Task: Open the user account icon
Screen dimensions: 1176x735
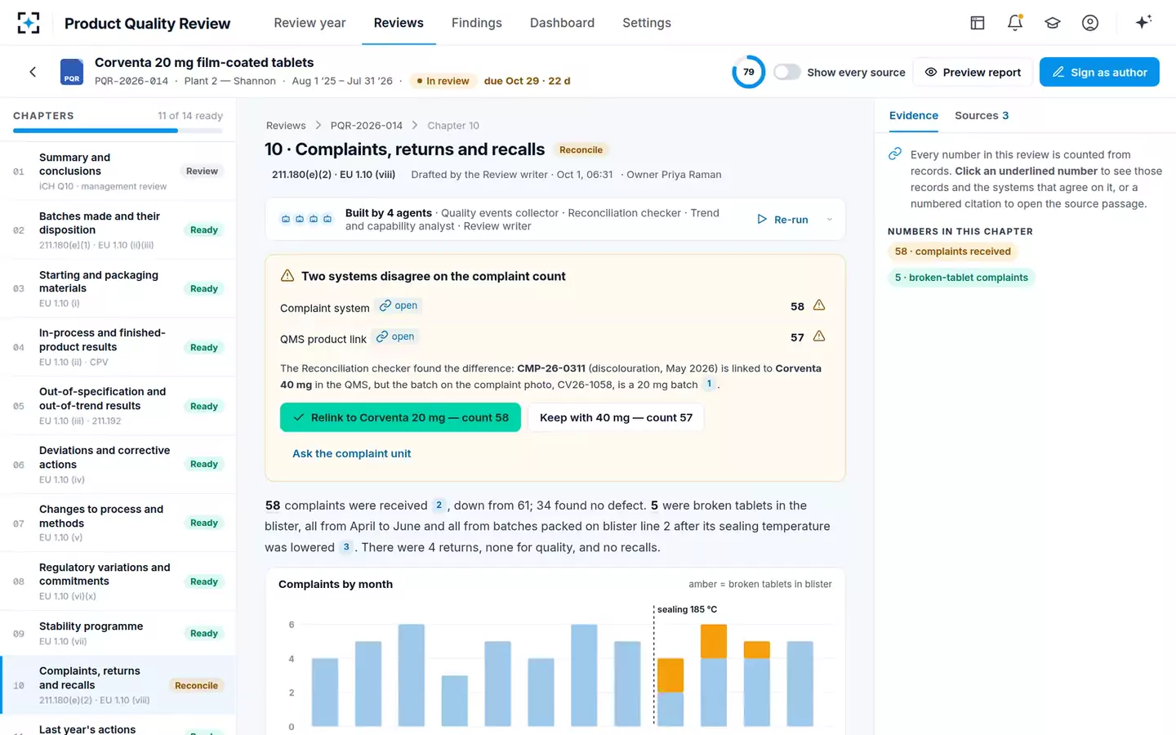Action: (1090, 23)
